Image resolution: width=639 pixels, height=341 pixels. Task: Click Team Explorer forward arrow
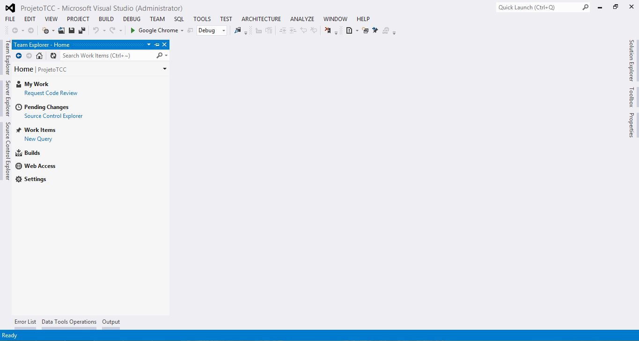coord(29,56)
